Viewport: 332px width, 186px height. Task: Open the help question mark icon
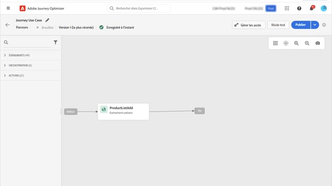tap(299, 8)
